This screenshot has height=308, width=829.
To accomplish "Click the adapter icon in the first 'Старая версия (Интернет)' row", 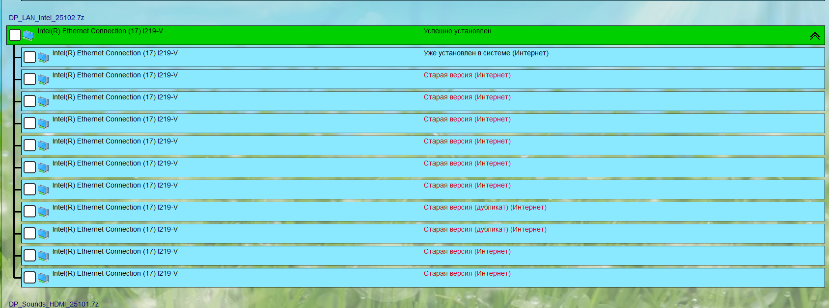I will click(43, 79).
